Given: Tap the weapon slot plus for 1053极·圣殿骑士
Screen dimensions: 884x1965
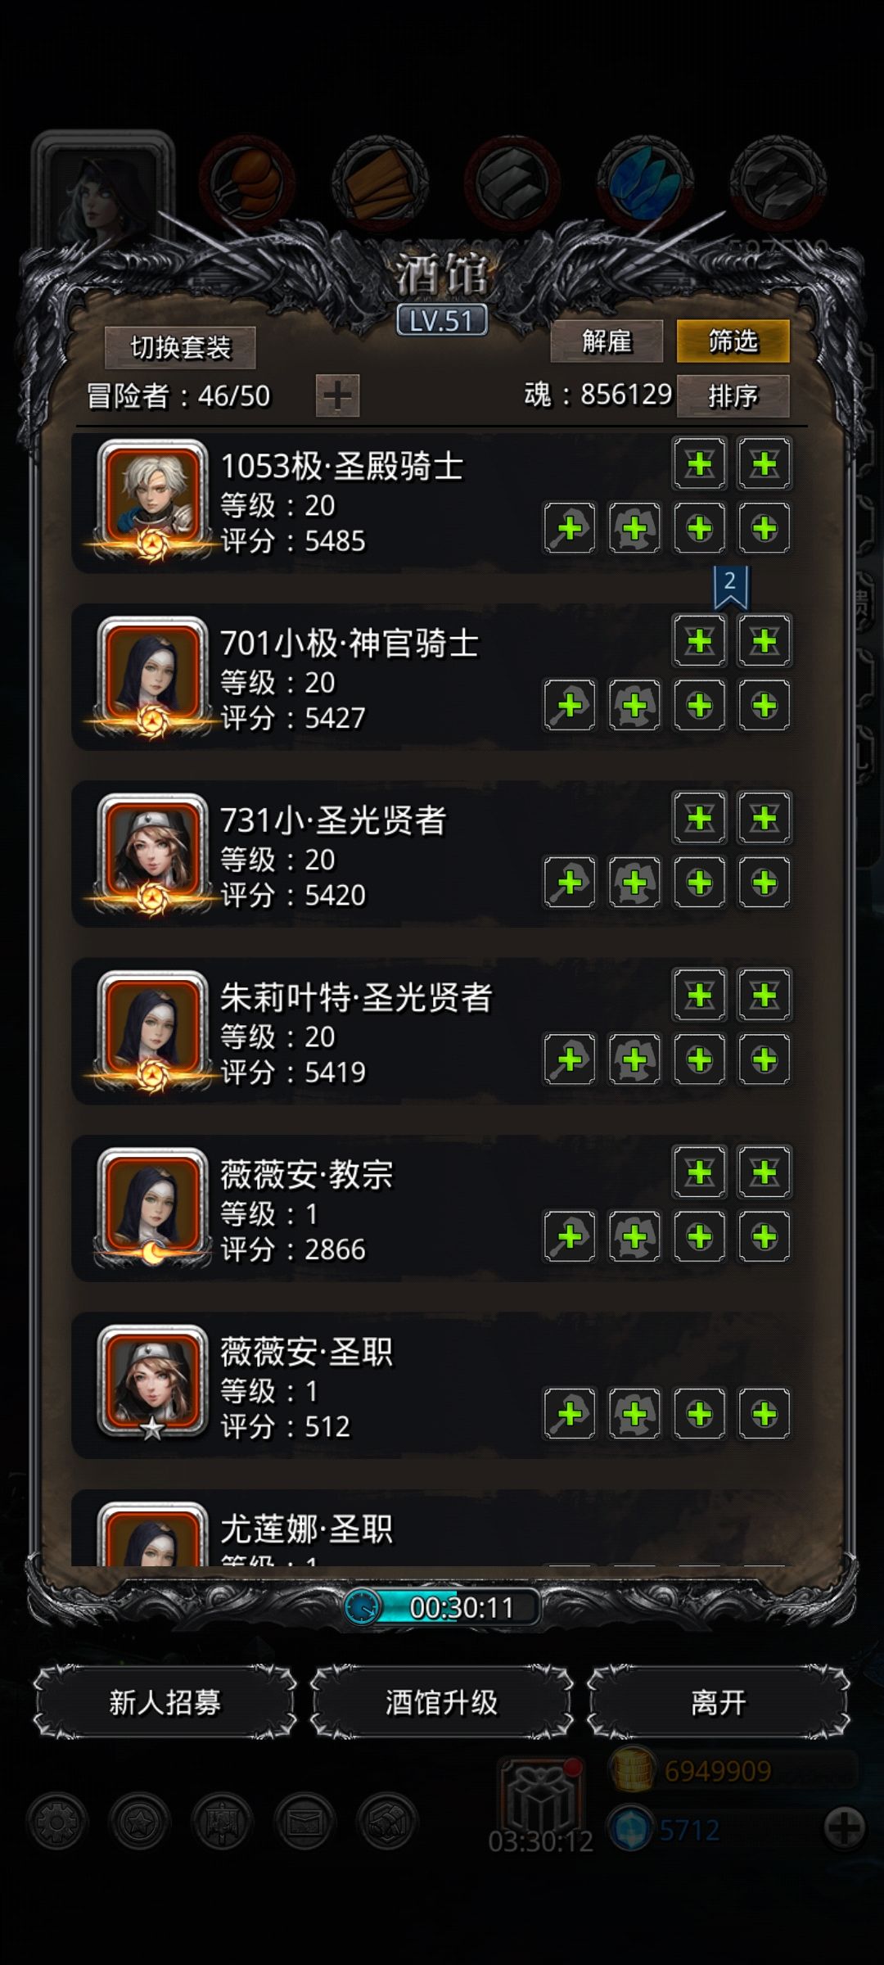Looking at the screenshot, I should pos(570,528).
